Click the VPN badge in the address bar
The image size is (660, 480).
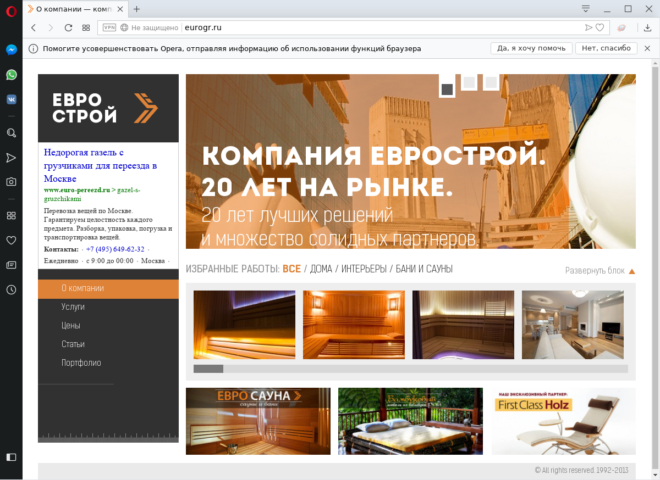(x=109, y=27)
